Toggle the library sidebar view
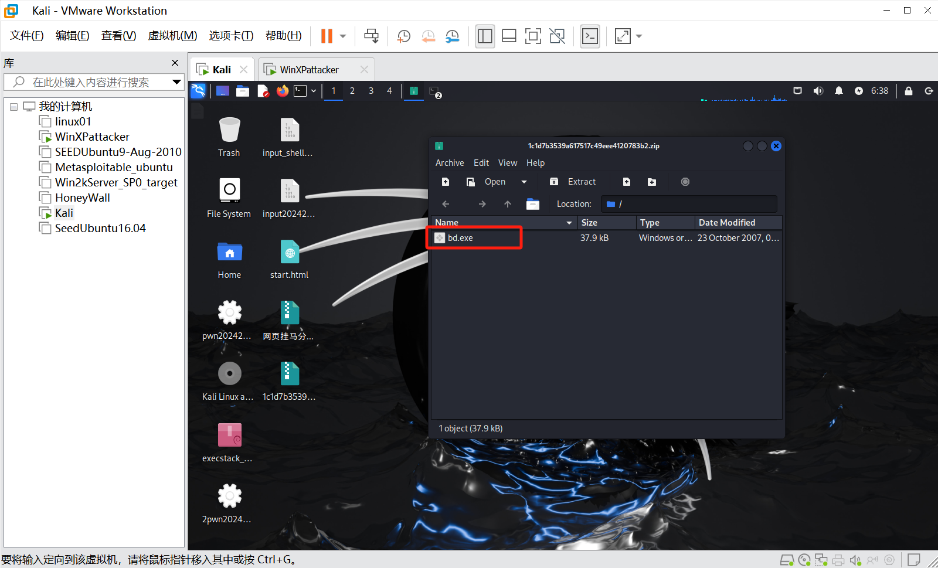 [x=485, y=36]
